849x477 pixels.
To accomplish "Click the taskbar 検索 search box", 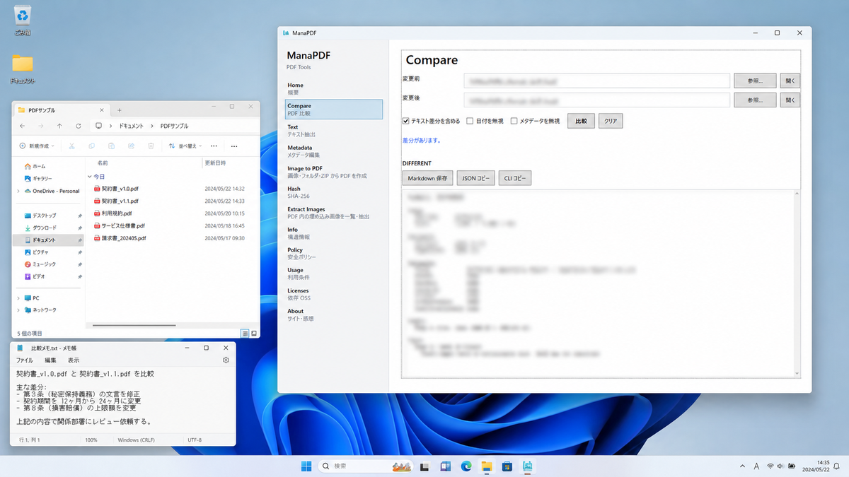I will (x=365, y=466).
